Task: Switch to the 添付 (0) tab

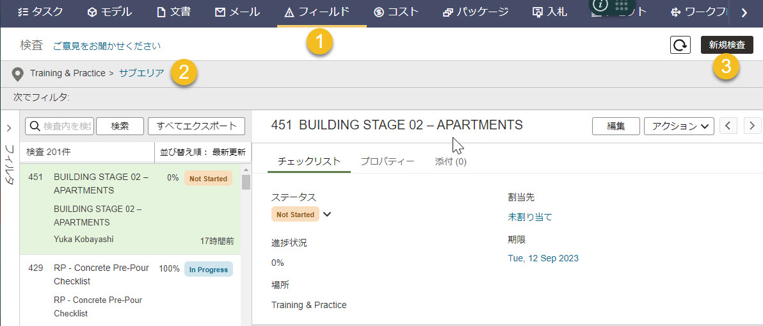Action: click(x=451, y=161)
